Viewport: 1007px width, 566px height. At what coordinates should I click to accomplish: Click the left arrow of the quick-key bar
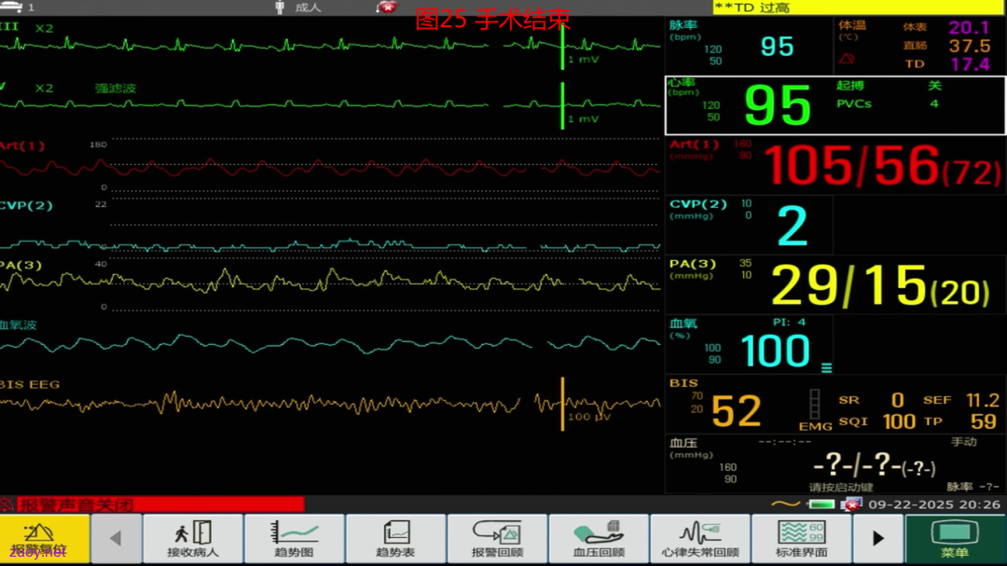117,538
